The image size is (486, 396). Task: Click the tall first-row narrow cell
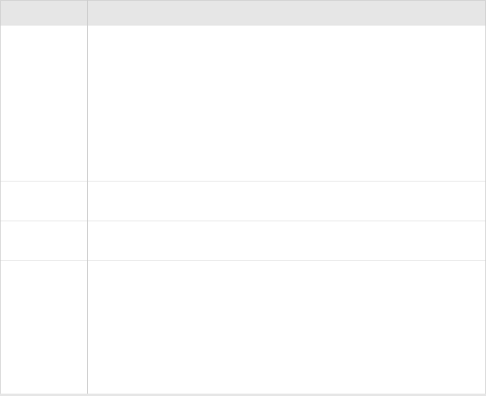pyautogui.click(x=44, y=103)
